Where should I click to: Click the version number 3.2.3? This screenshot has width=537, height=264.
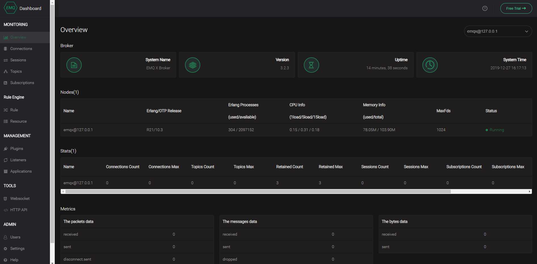coord(285,68)
